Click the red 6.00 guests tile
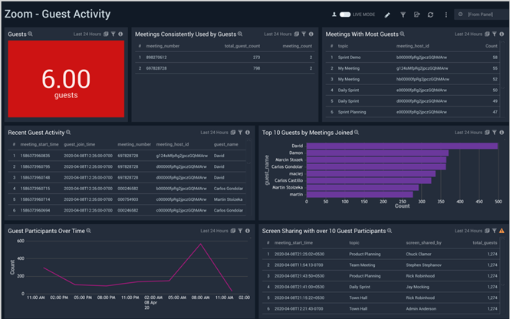The height and width of the screenshot is (319, 510). pyautogui.click(x=66, y=79)
